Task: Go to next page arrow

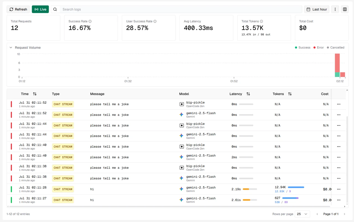Action: point(344,214)
